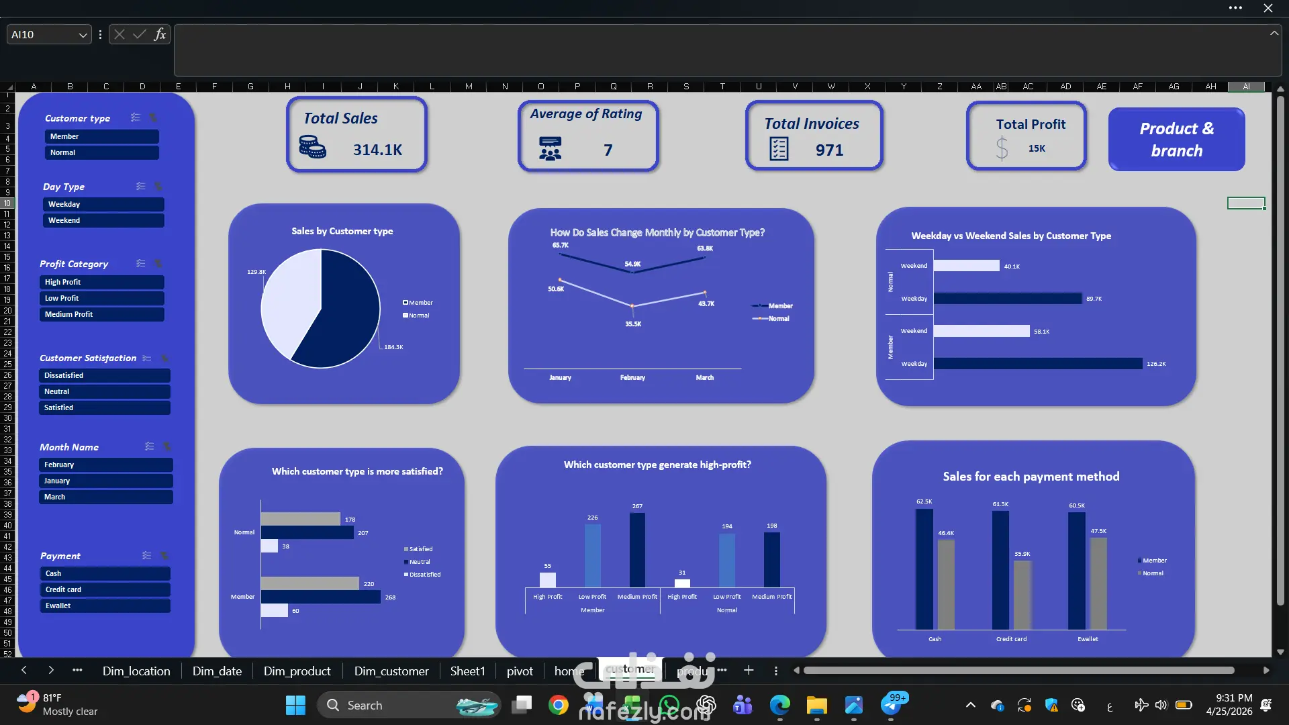Open the Name Box dropdown arrow

click(x=83, y=35)
